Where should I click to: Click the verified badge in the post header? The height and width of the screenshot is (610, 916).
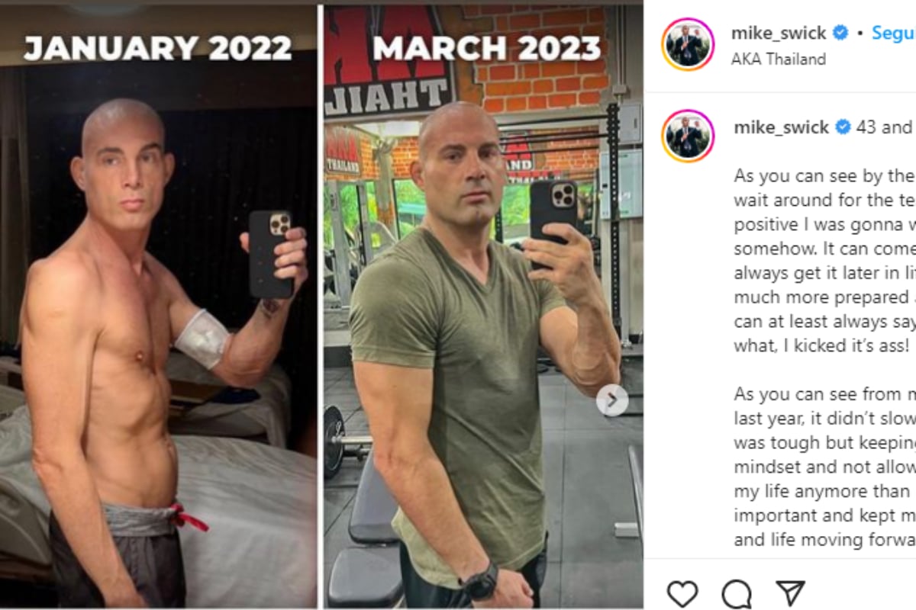click(840, 34)
